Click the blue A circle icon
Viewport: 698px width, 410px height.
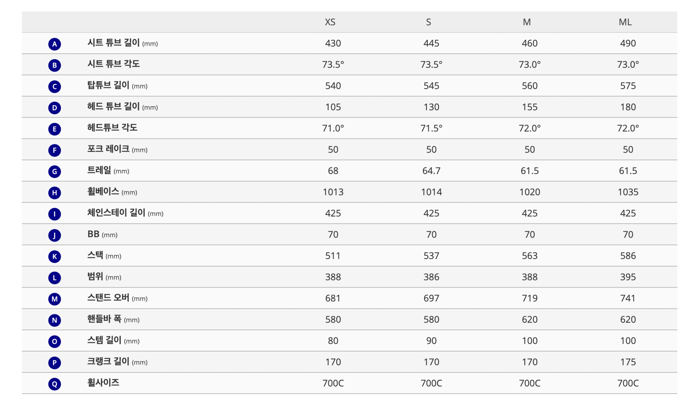pyautogui.click(x=55, y=44)
